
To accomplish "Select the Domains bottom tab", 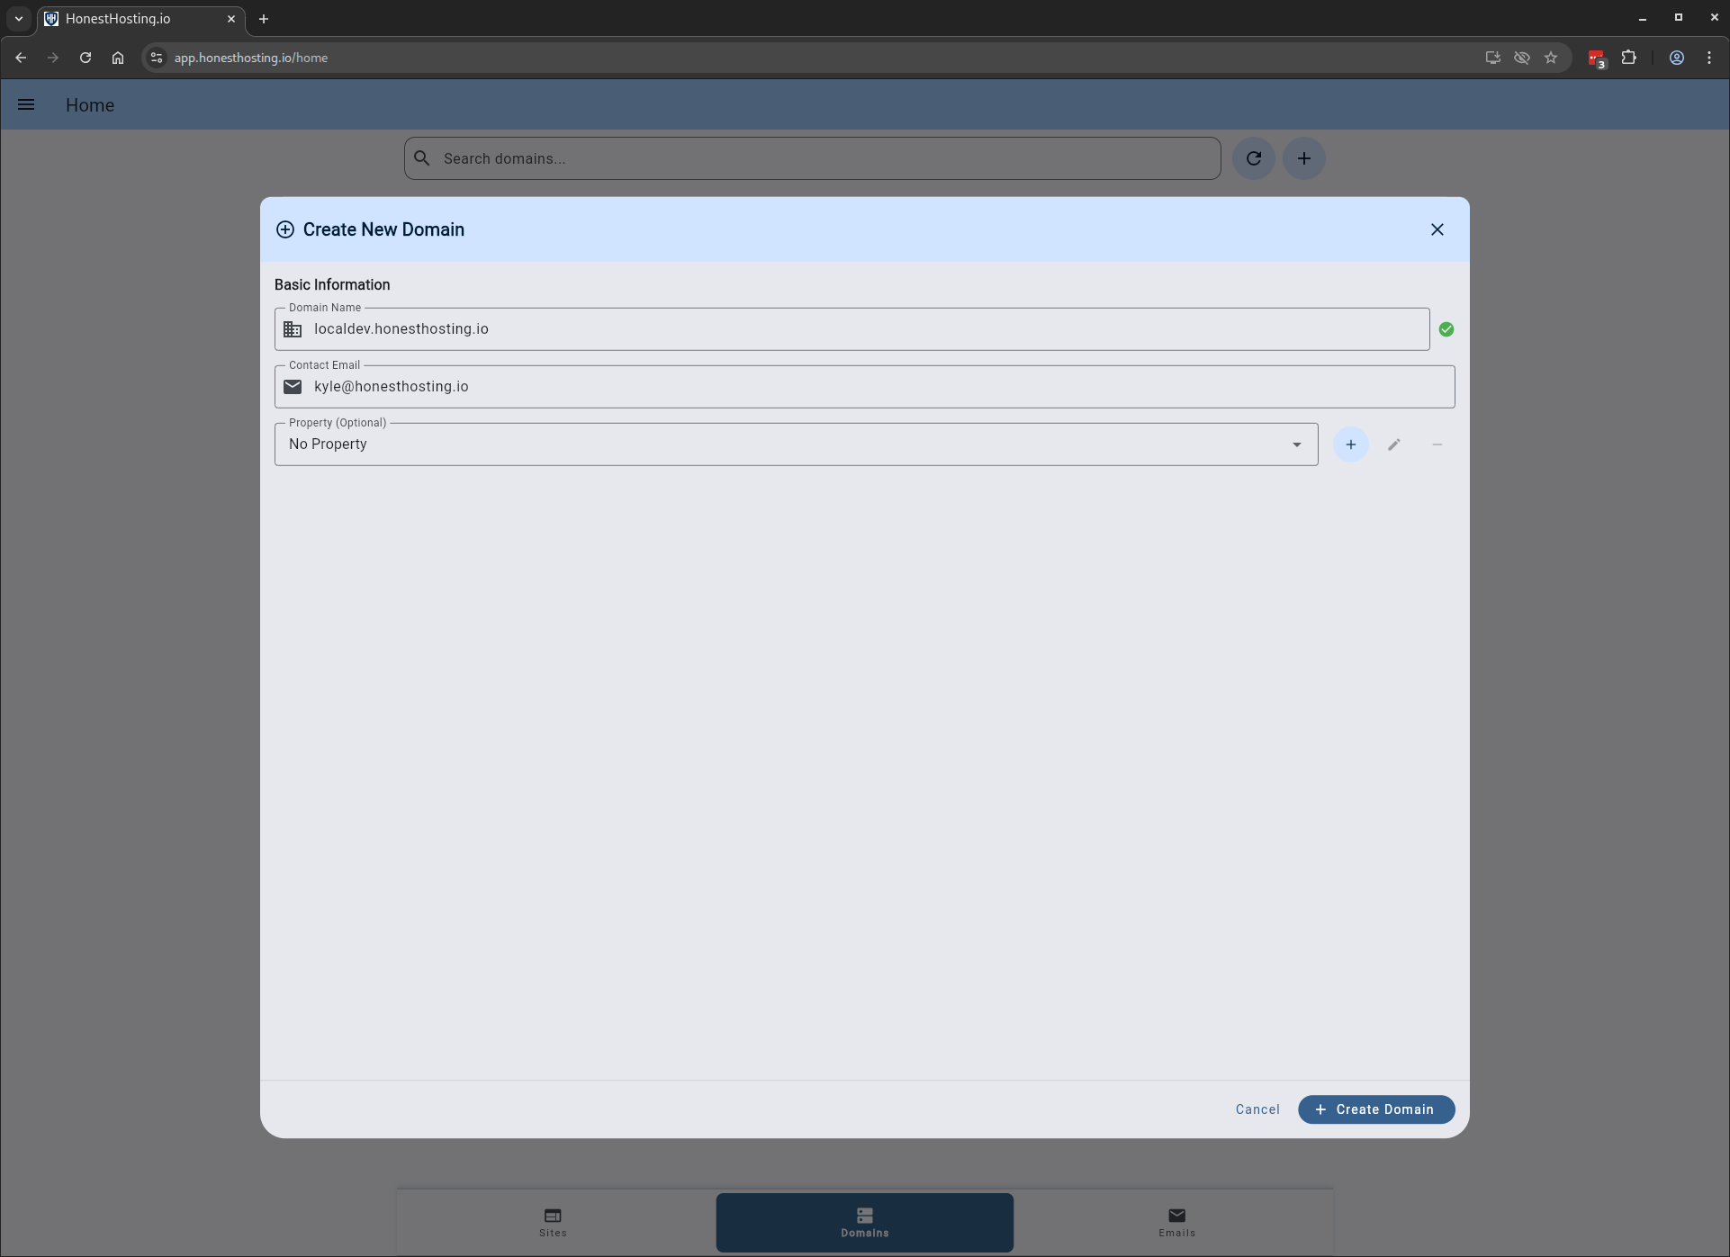I will point(864,1222).
